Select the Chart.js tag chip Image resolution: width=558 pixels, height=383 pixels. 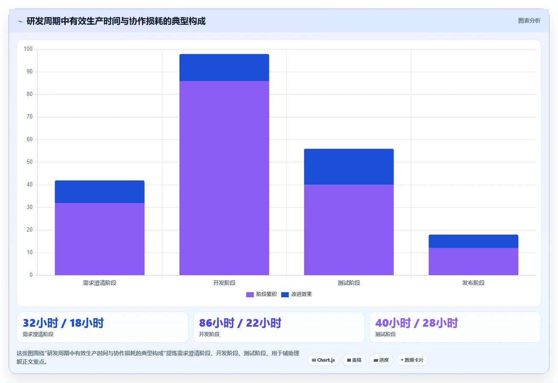click(x=323, y=360)
